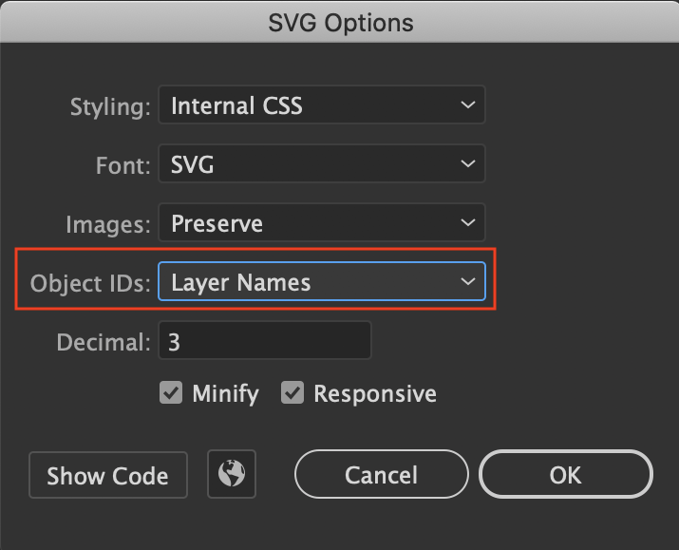This screenshot has width=679, height=550.
Task: Uncheck the Responsive checkbox
Action: point(292,393)
